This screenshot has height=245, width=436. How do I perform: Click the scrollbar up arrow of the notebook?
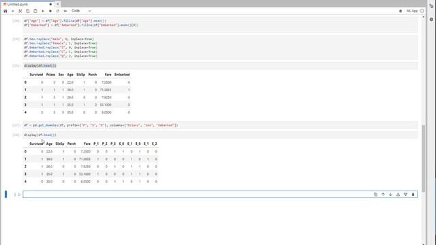click(x=424, y=17)
